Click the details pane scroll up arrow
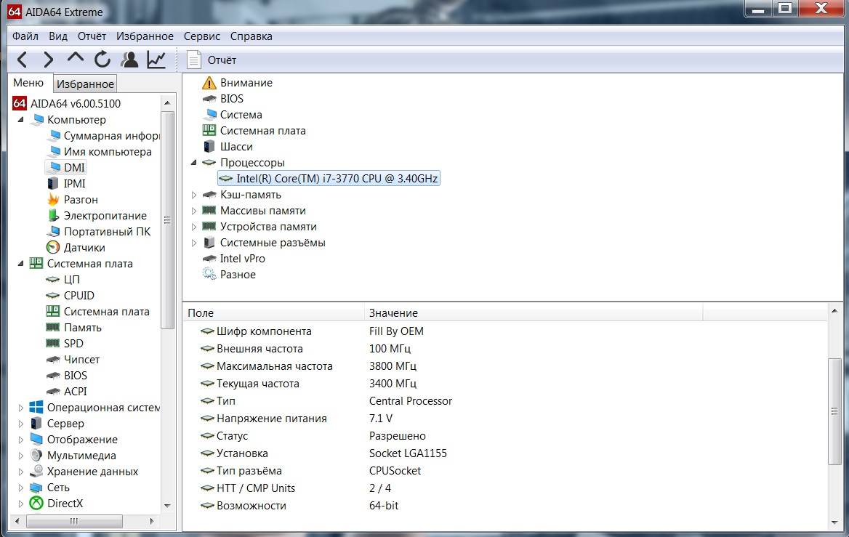This screenshot has width=849, height=537. tap(835, 311)
